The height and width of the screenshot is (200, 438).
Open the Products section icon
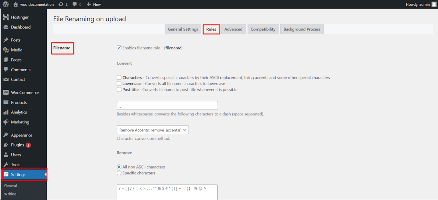click(6, 102)
